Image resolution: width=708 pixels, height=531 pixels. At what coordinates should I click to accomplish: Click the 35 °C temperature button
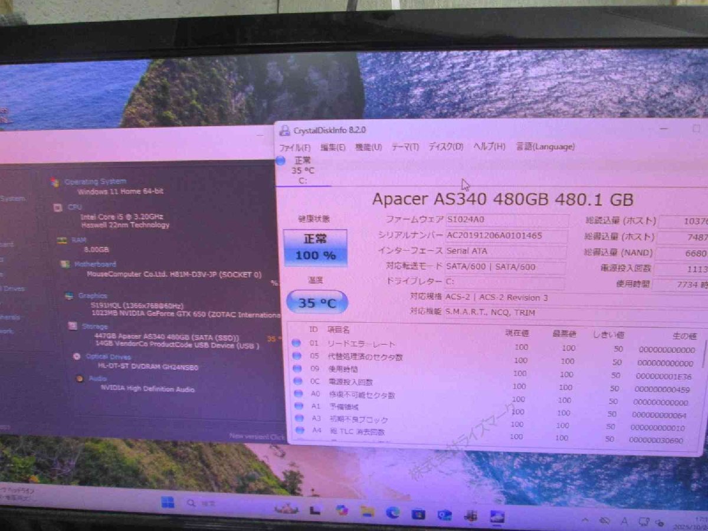coord(317,303)
